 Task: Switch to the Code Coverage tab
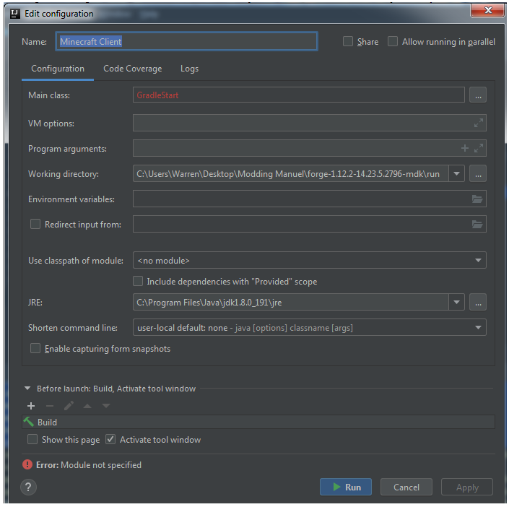(132, 69)
